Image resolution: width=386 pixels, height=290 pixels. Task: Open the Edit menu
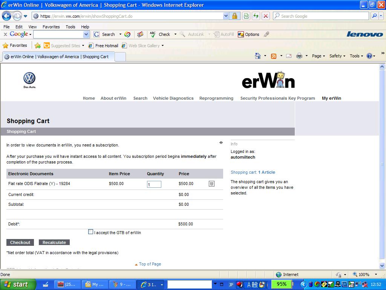[x=19, y=27]
